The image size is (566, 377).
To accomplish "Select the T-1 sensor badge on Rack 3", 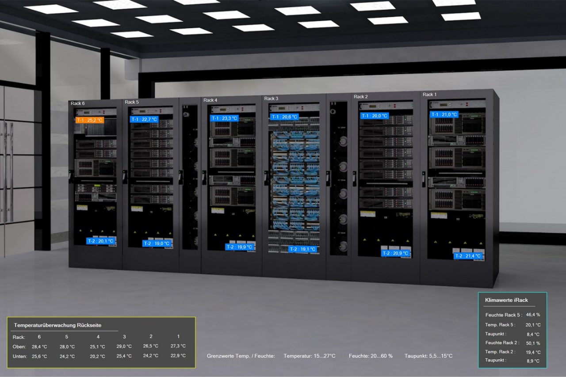I will coord(285,116).
